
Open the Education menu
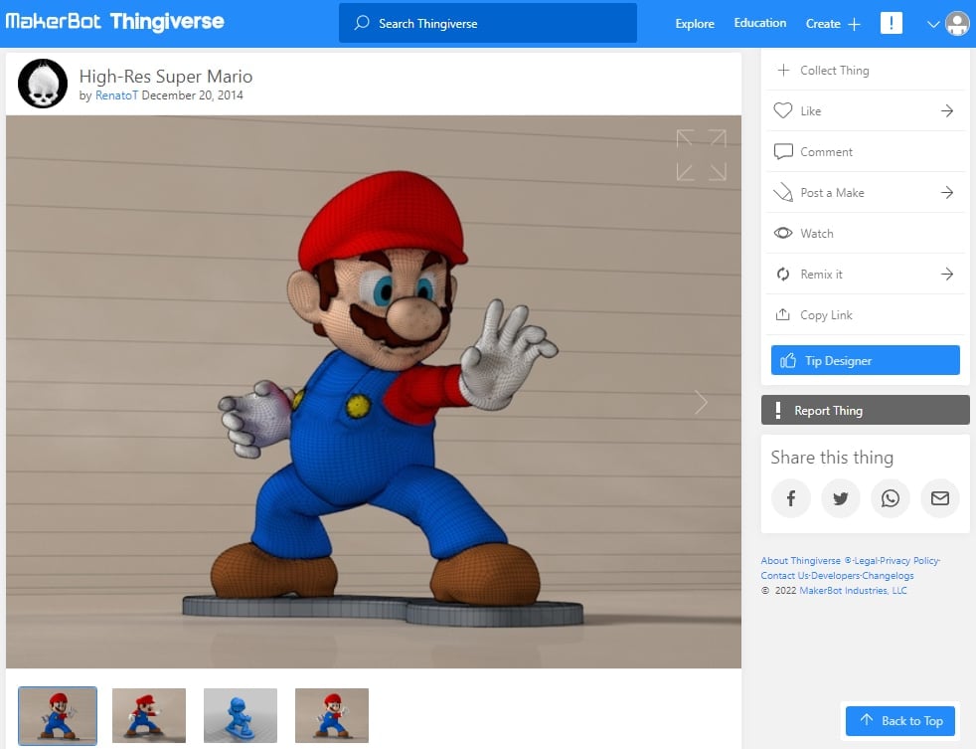pos(760,23)
